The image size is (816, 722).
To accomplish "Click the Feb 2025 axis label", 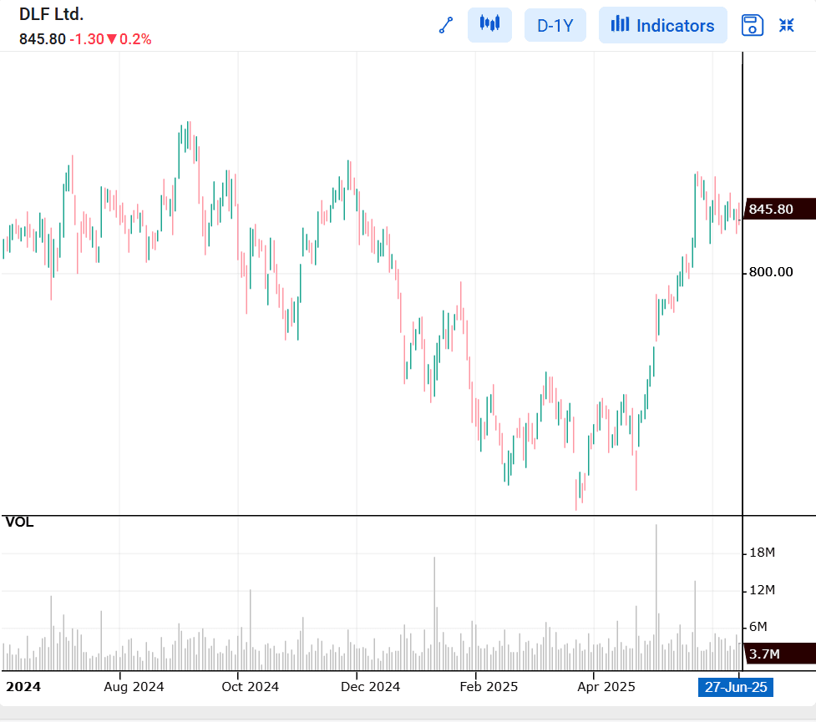I will [x=489, y=687].
